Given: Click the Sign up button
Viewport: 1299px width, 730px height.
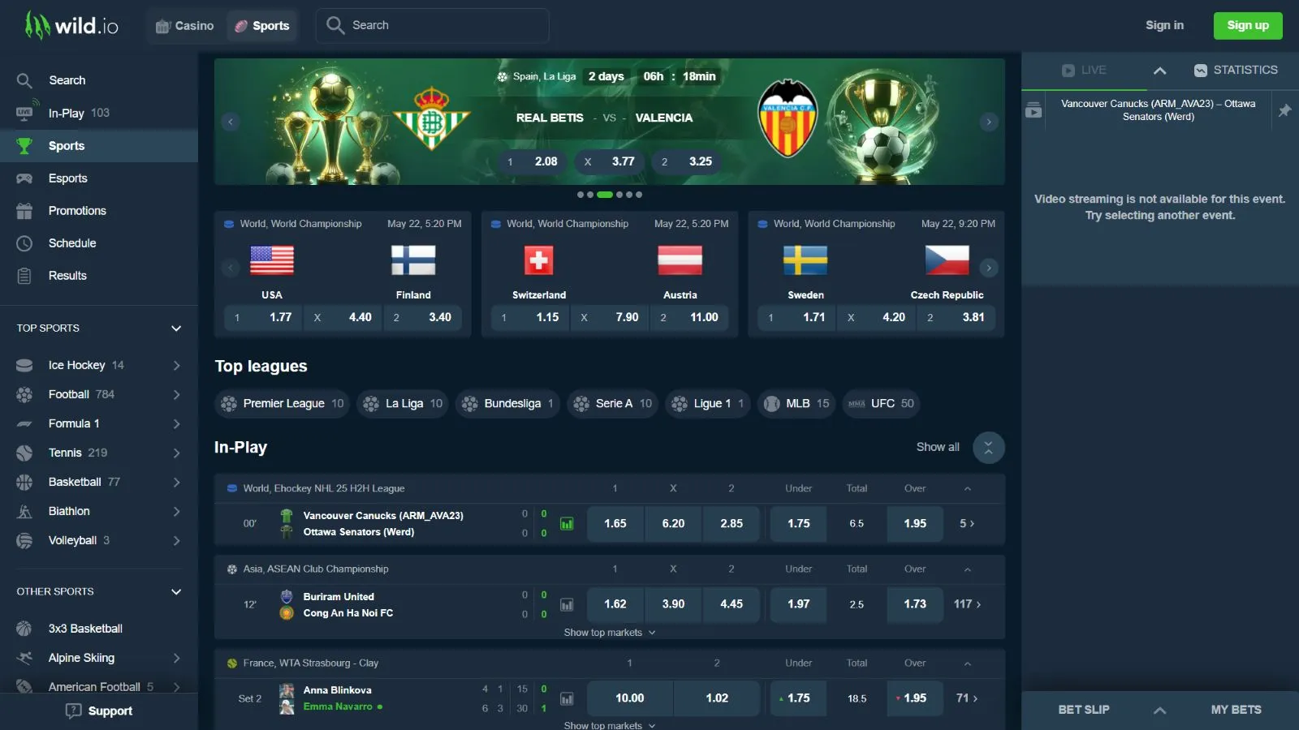Looking at the screenshot, I should [1248, 26].
